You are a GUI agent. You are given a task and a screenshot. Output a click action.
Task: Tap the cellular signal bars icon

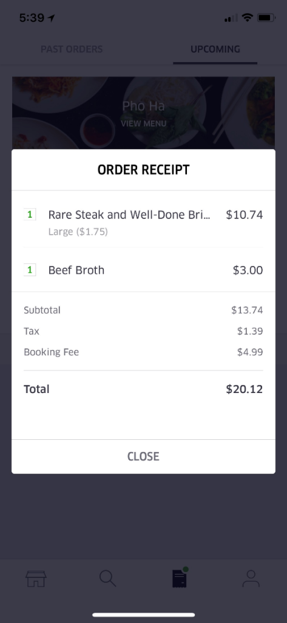231,18
